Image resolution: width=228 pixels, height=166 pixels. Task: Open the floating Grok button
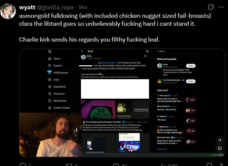tap(219, 140)
